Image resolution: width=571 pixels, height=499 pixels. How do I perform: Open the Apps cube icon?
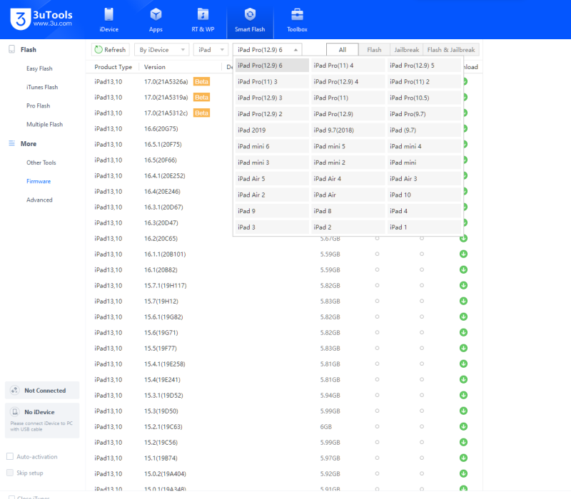156,15
